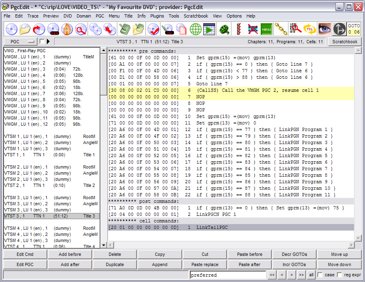Click the double disc compare icon
The width and height of the screenshot is (365, 282).
pos(95,29)
